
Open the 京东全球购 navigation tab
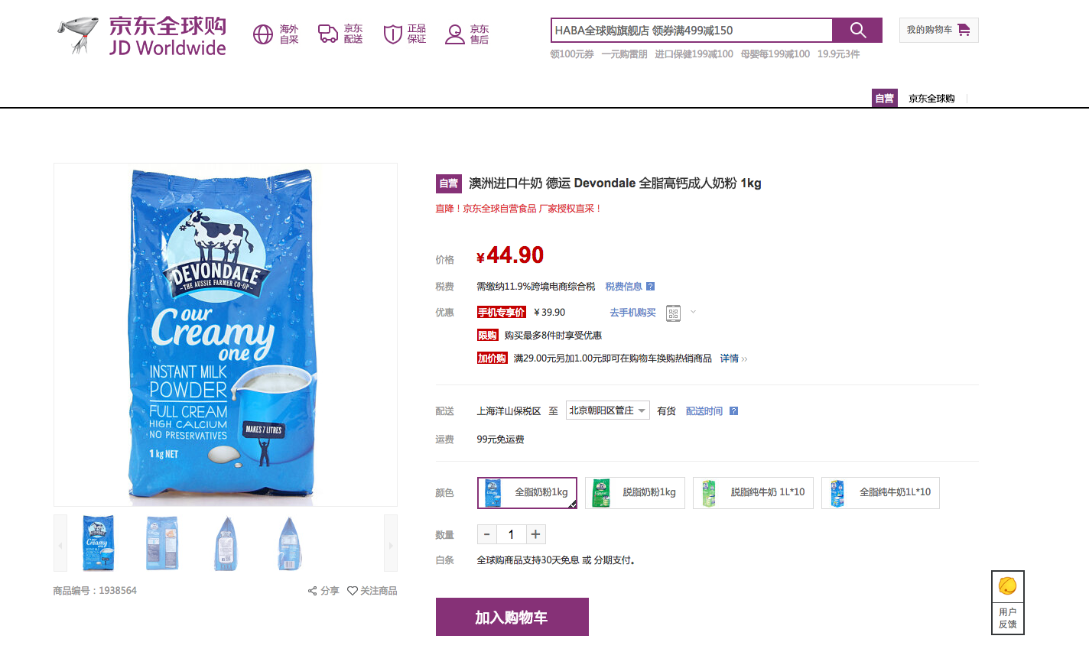pos(931,99)
